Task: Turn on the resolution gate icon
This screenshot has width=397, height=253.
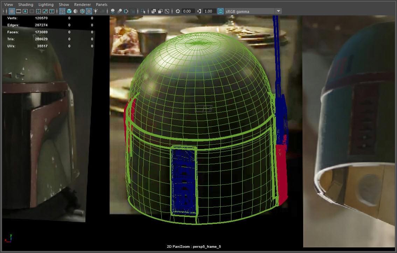Action: click(25, 11)
